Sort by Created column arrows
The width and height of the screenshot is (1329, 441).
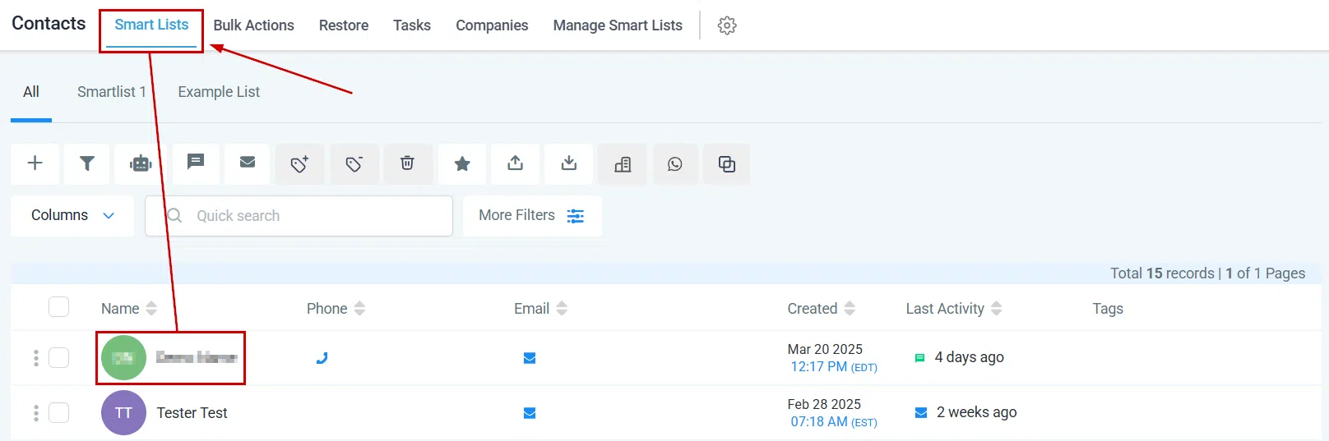point(850,309)
